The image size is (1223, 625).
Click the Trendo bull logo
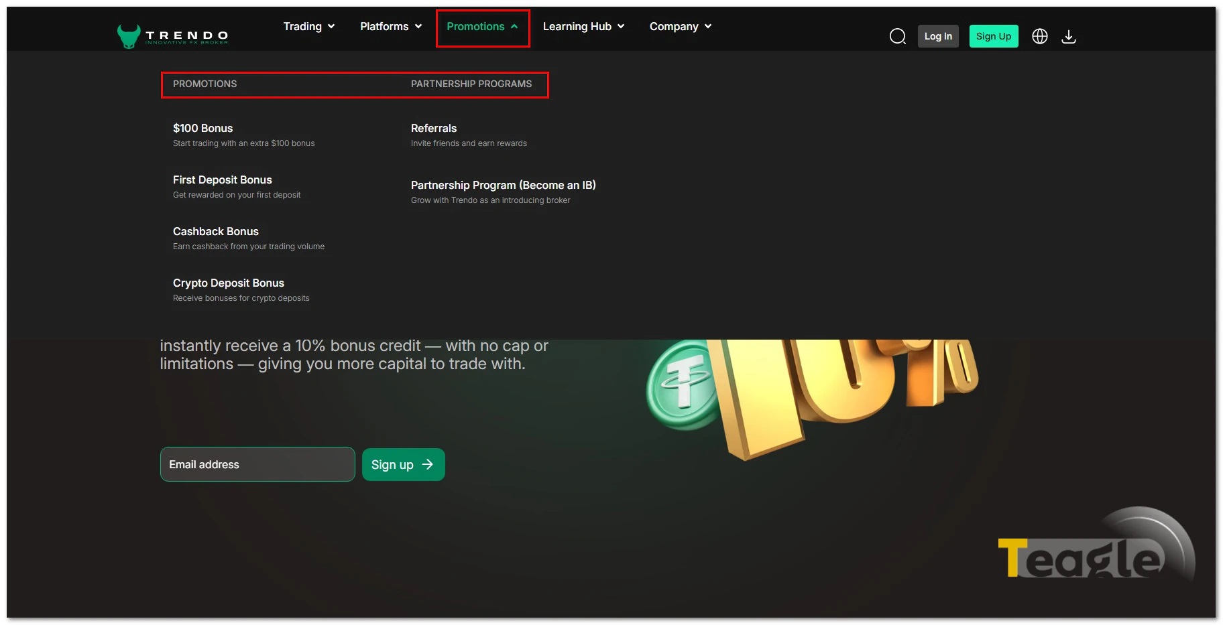(x=172, y=36)
